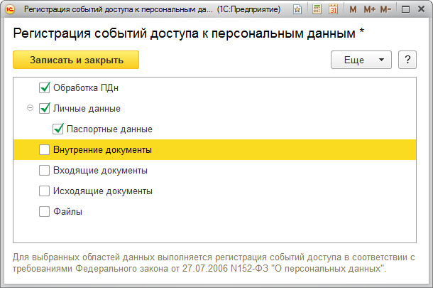This screenshot has width=433, height=288.
Task: Add window to favorites star icon
Action: 297,10
